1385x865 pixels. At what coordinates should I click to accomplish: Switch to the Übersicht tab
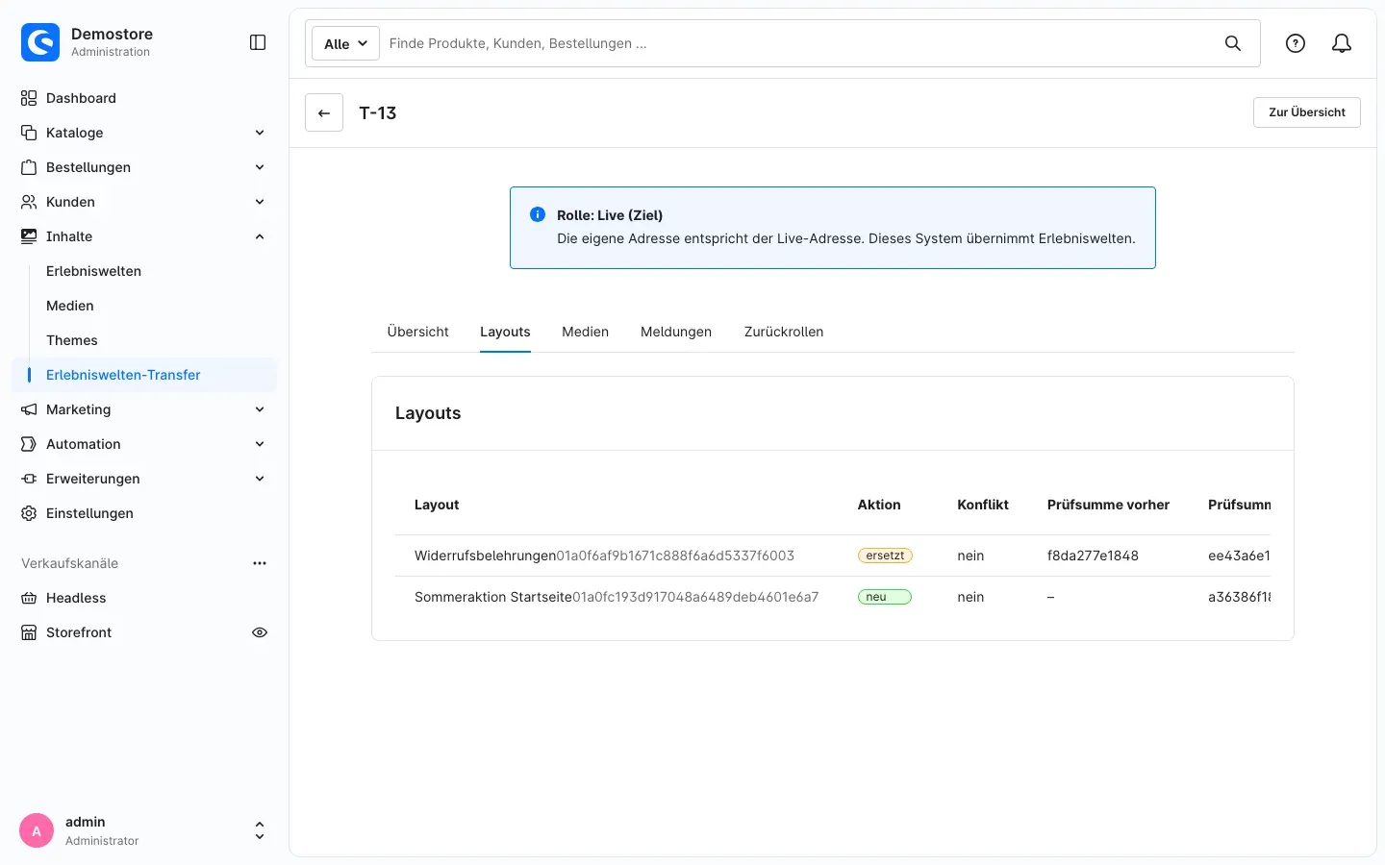click(417, 332)
